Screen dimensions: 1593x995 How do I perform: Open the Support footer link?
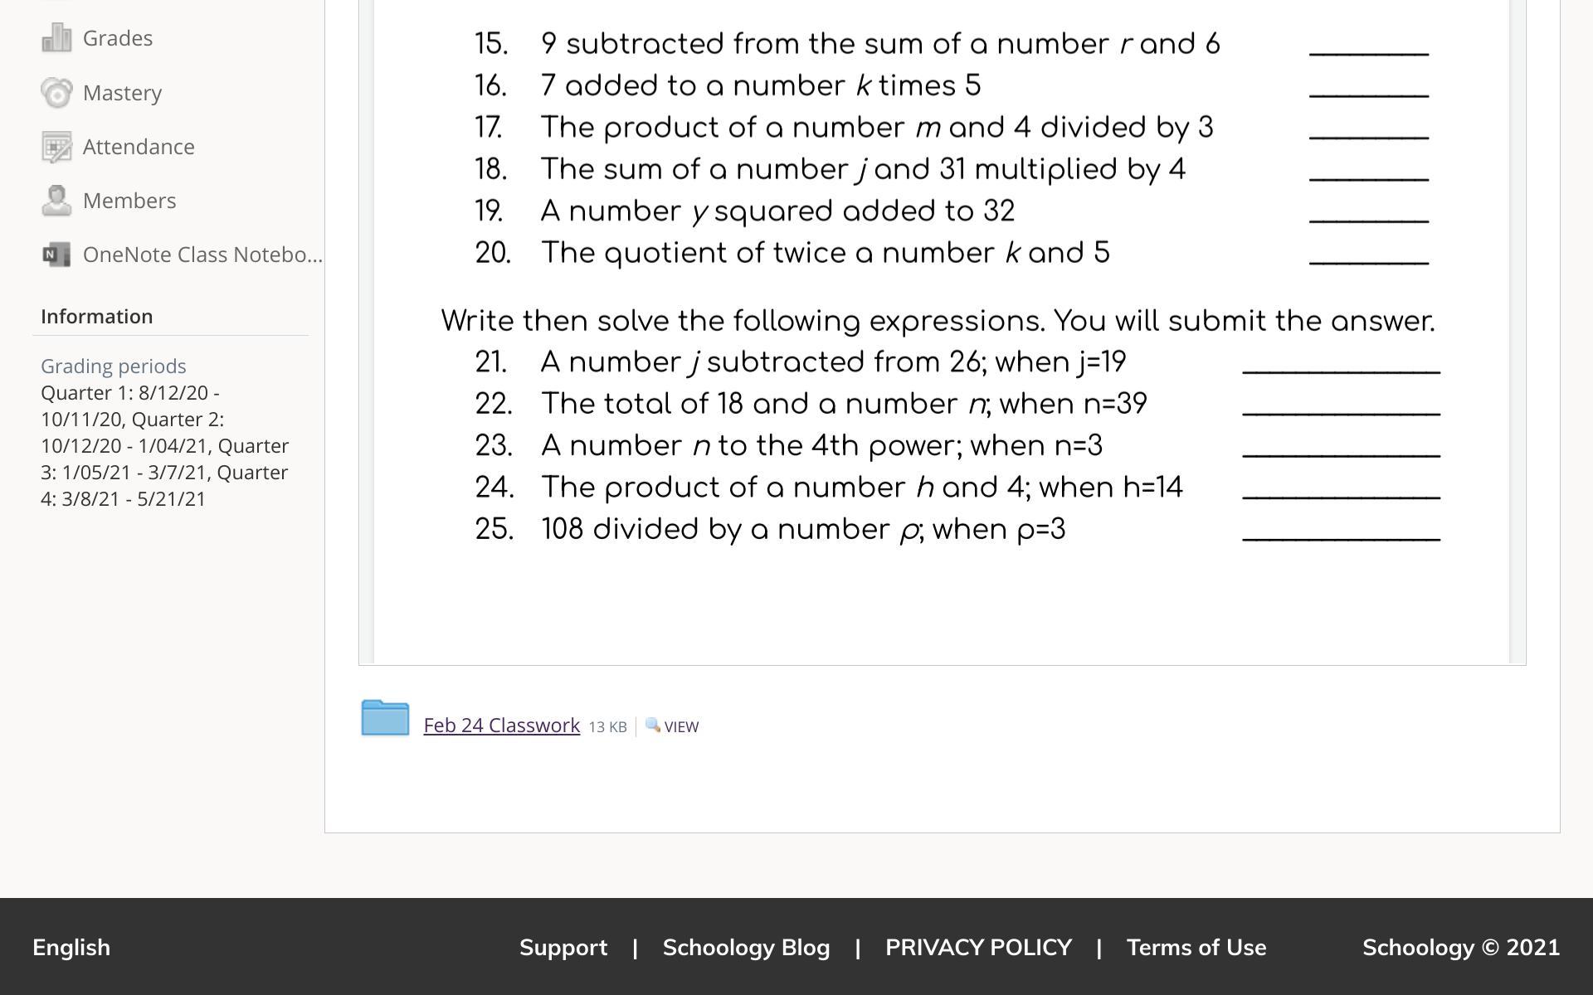coord(563,947)
